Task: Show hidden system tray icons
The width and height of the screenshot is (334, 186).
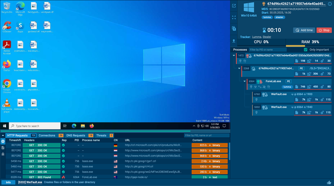Action: [x=194, y=126]
